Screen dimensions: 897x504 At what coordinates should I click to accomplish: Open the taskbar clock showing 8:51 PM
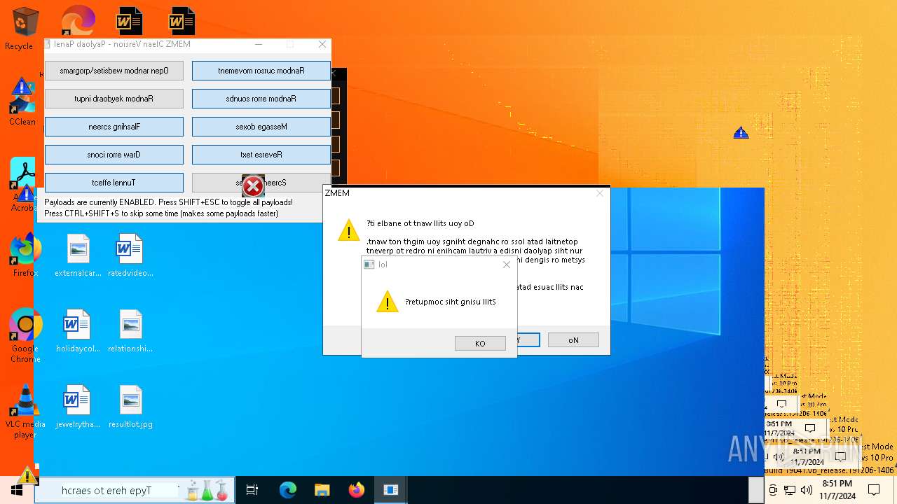[837, 490]
